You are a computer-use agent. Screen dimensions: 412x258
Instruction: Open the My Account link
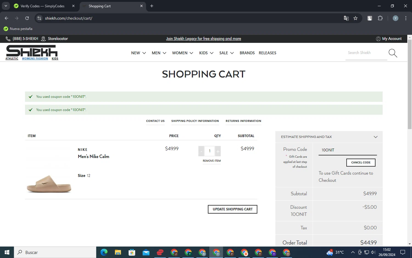[x=389, y=39]
